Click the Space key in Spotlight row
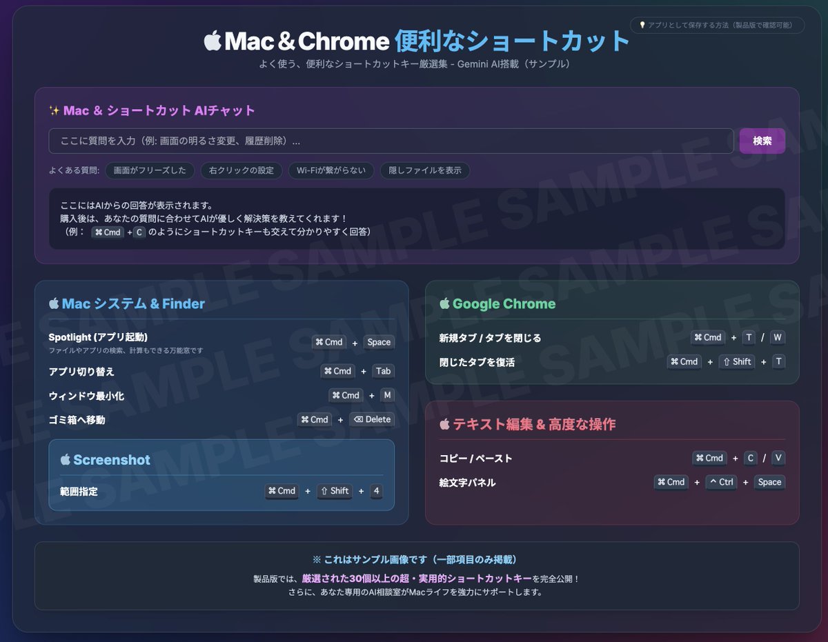The width and height of the screenshot is (828, 642). point(379,342)
